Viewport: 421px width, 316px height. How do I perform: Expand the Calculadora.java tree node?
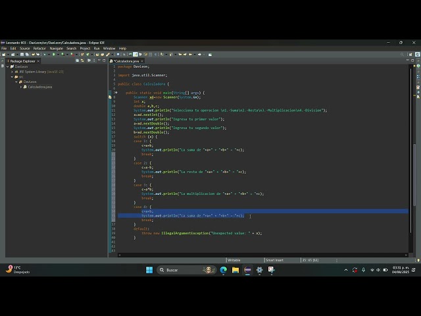point(21,87)
